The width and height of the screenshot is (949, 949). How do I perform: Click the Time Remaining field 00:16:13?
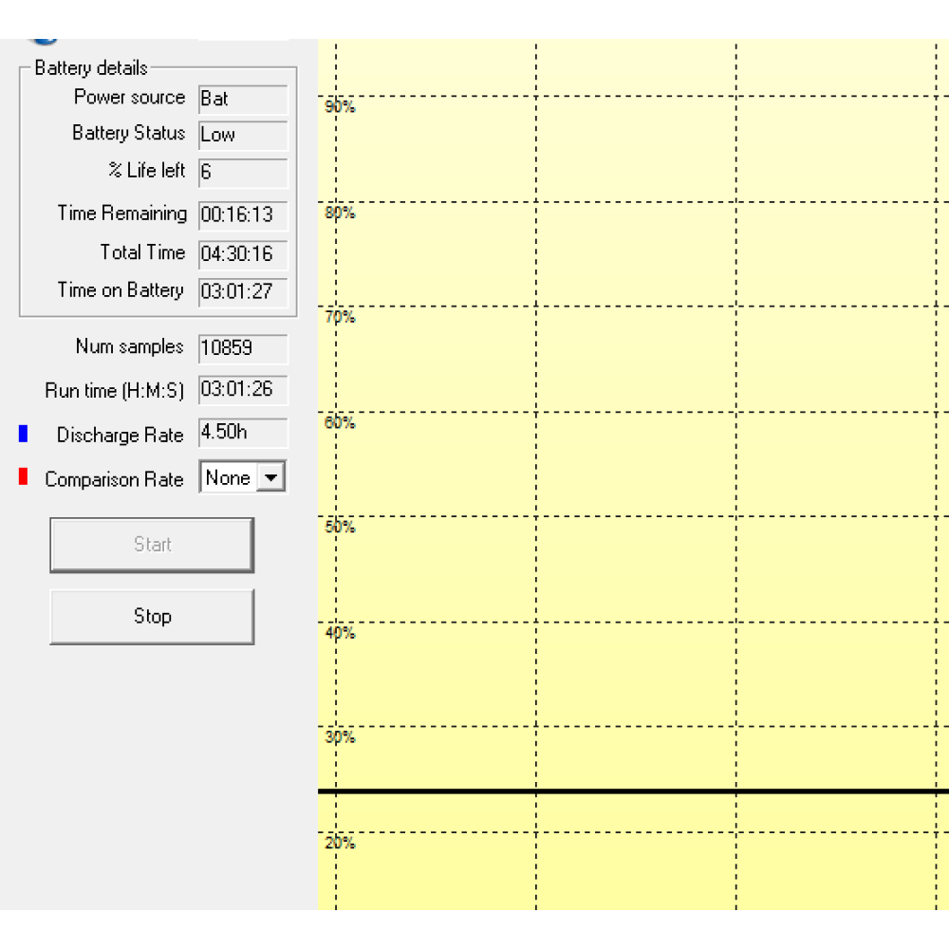pos(243,214)
